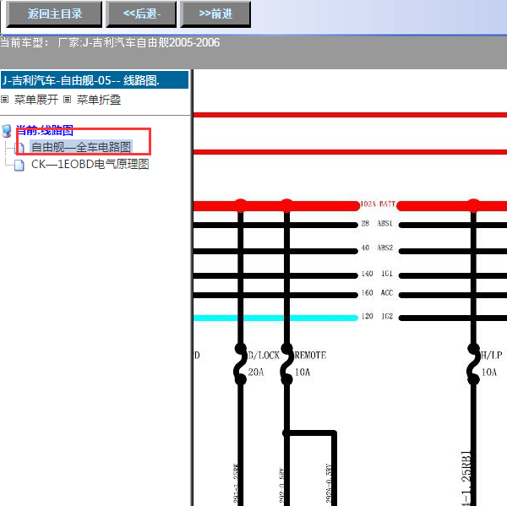Click the 当前车型 manufacturer text line

click(110, 43)
